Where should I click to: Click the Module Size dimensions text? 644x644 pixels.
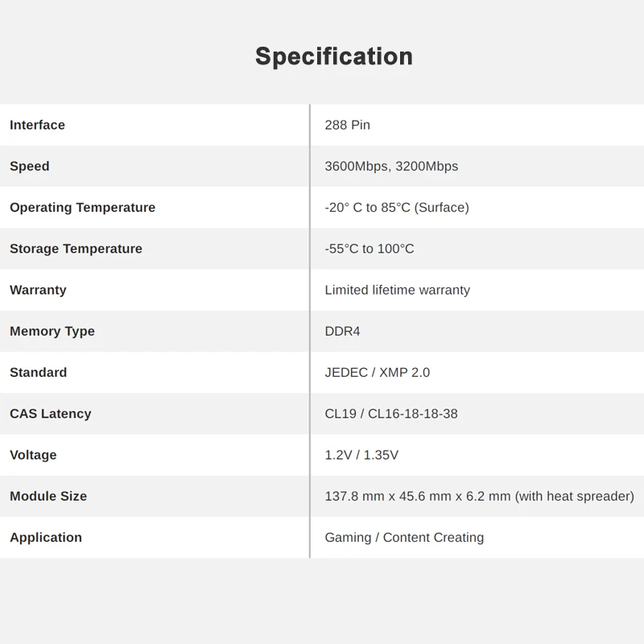point(479,496)
